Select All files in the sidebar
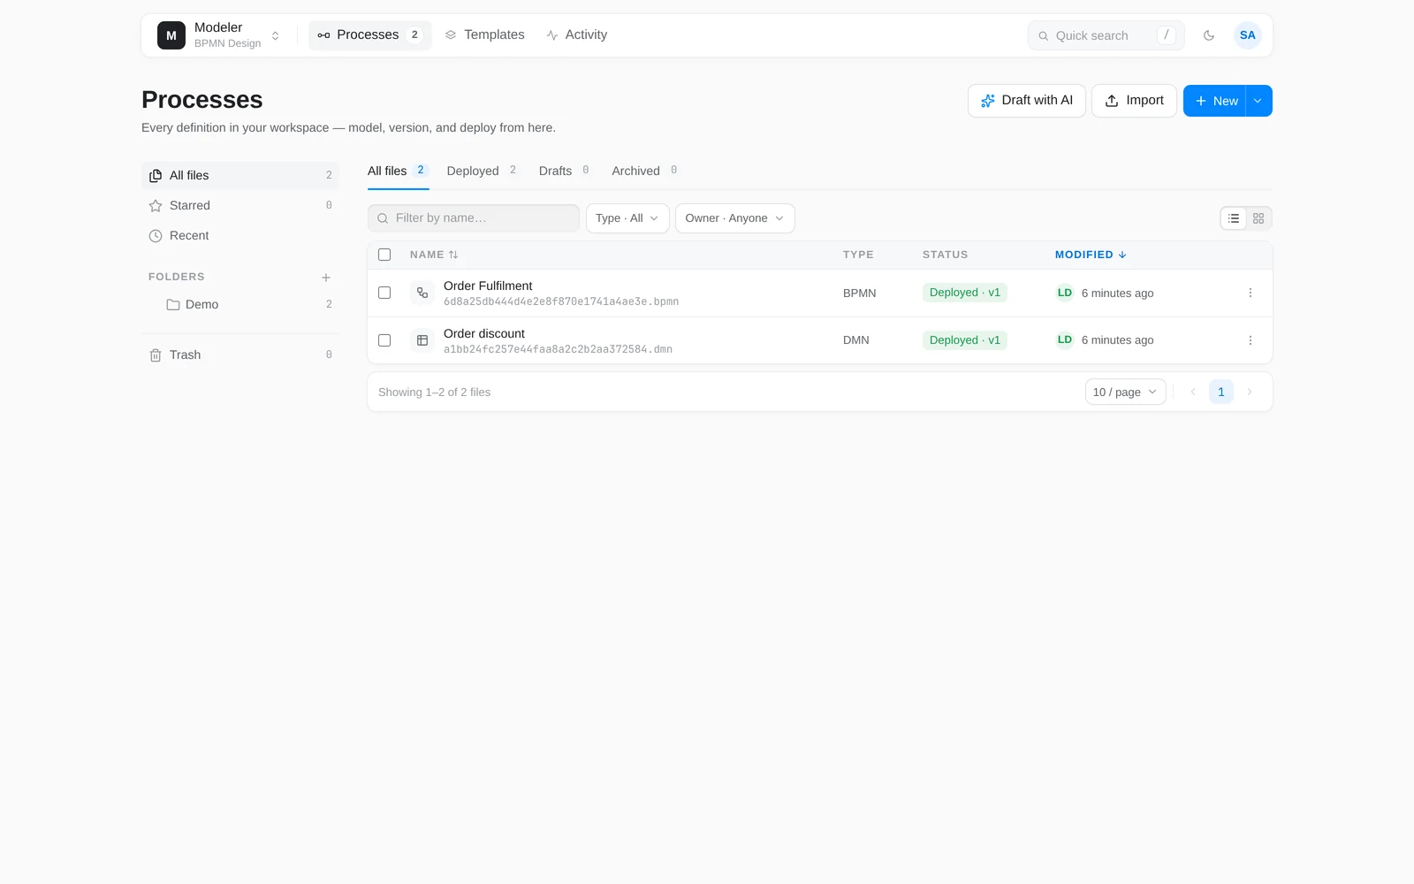The height and width of the screenshot is (884, 1414). [240, 175]
